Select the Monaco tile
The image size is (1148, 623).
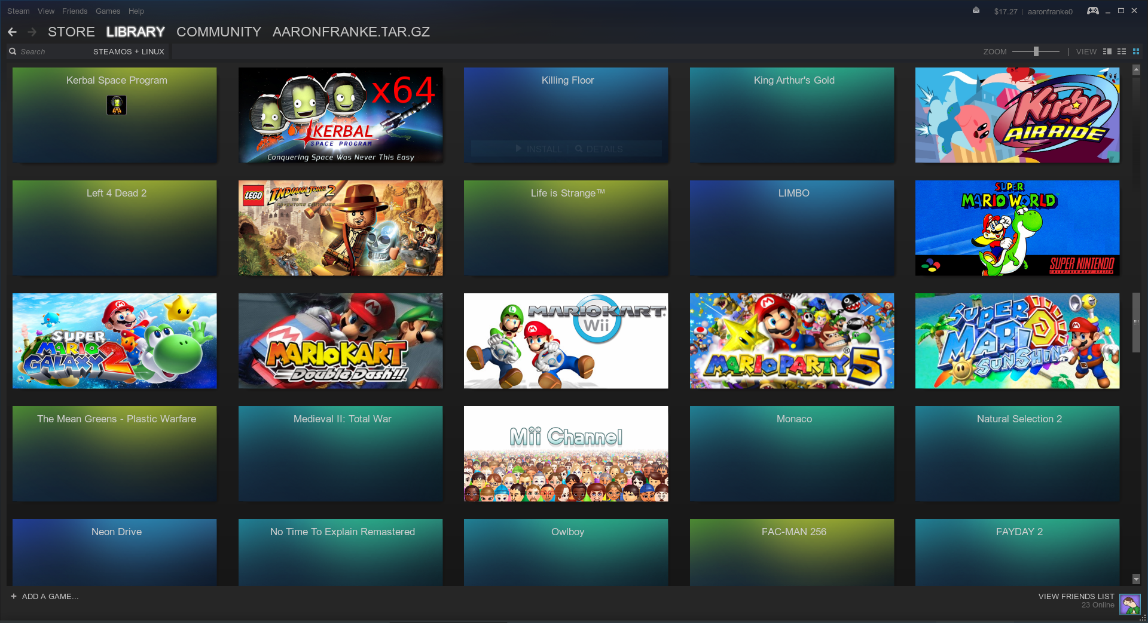pos(792,453)
